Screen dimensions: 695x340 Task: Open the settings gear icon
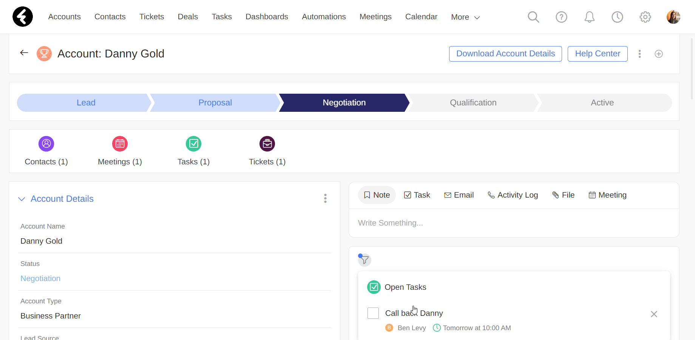645,17
